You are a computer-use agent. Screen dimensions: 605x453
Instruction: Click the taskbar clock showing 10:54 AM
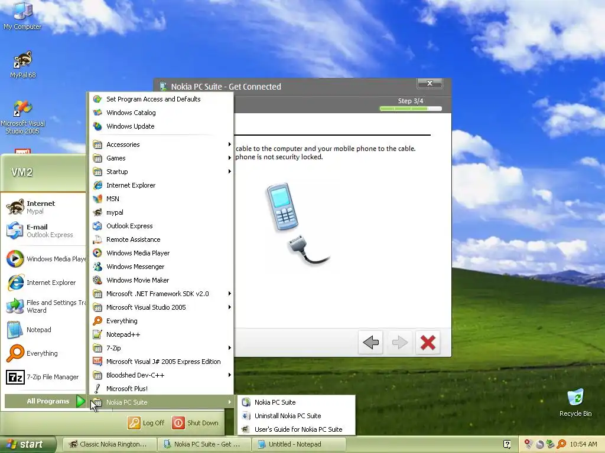coord(583,444)
